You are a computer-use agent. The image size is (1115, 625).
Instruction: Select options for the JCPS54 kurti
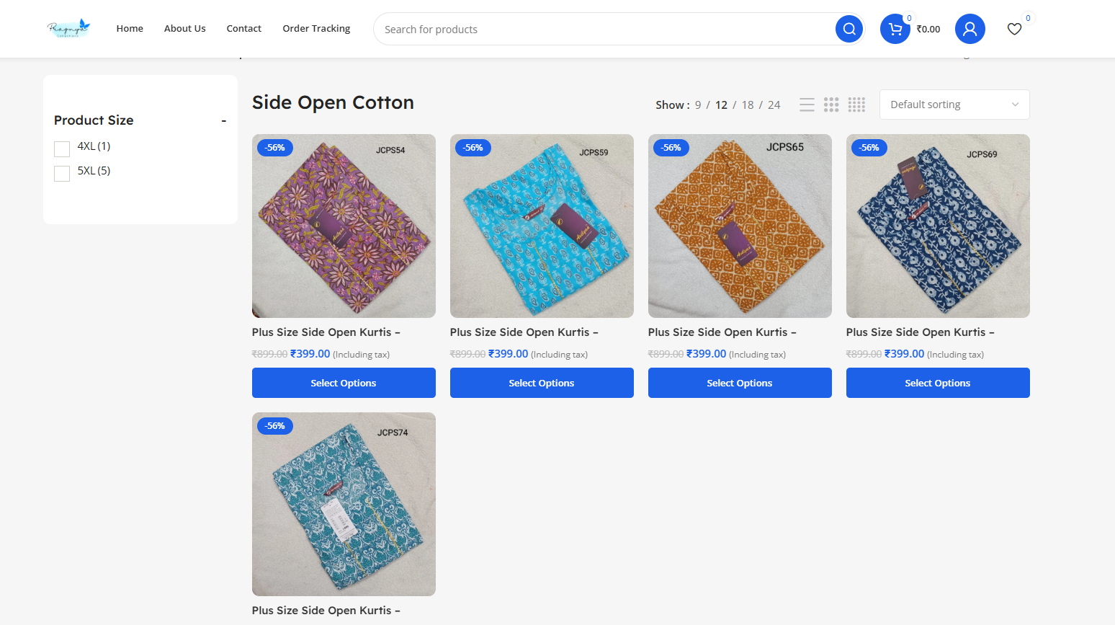click(344, 383)
